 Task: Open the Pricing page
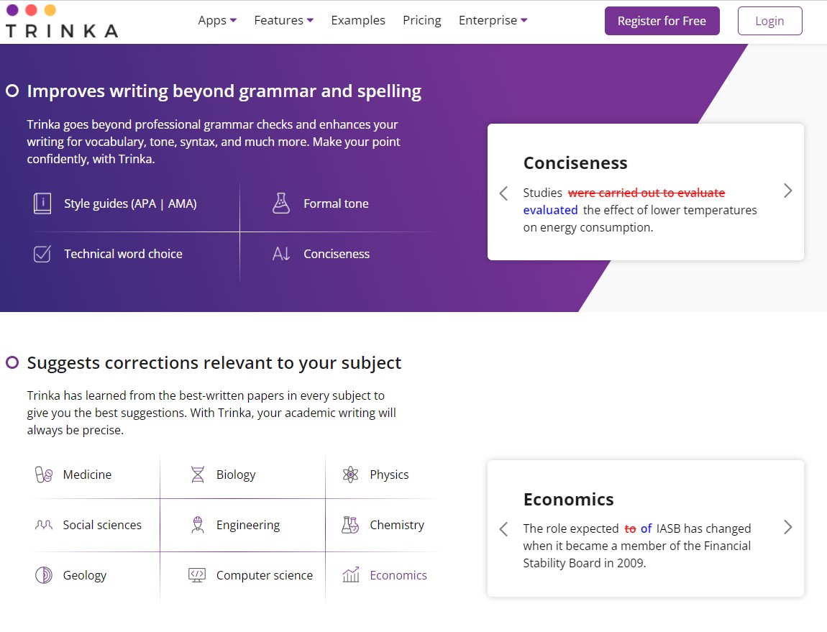(421, 20)
